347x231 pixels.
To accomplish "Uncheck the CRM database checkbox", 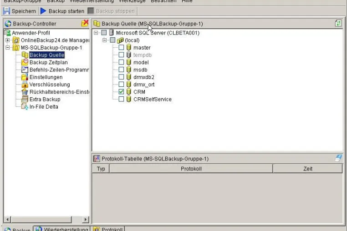I will pos(121,91).
